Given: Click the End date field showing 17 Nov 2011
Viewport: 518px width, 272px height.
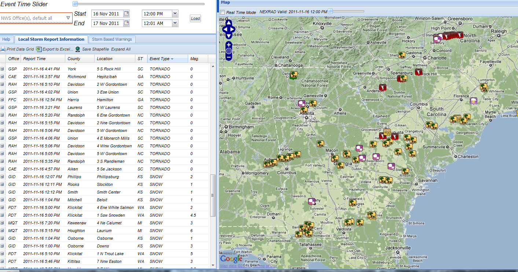Looking at the screenshot, I should (x=107, y=23).
